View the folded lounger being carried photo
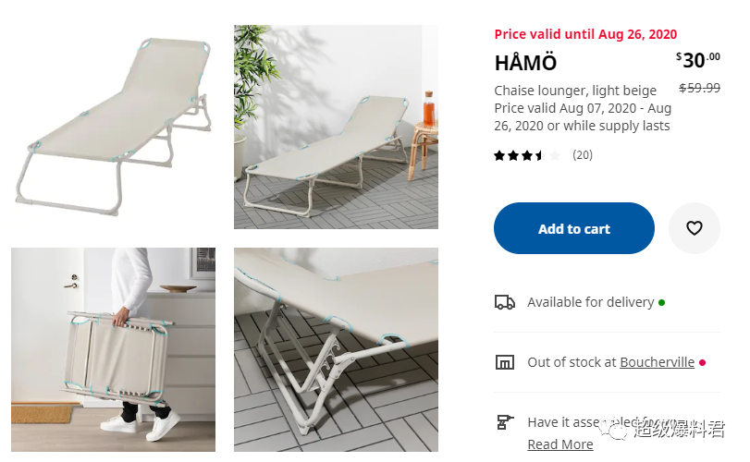Image resolution: width=750 pixels, height=462 pixels. [114, 349]
